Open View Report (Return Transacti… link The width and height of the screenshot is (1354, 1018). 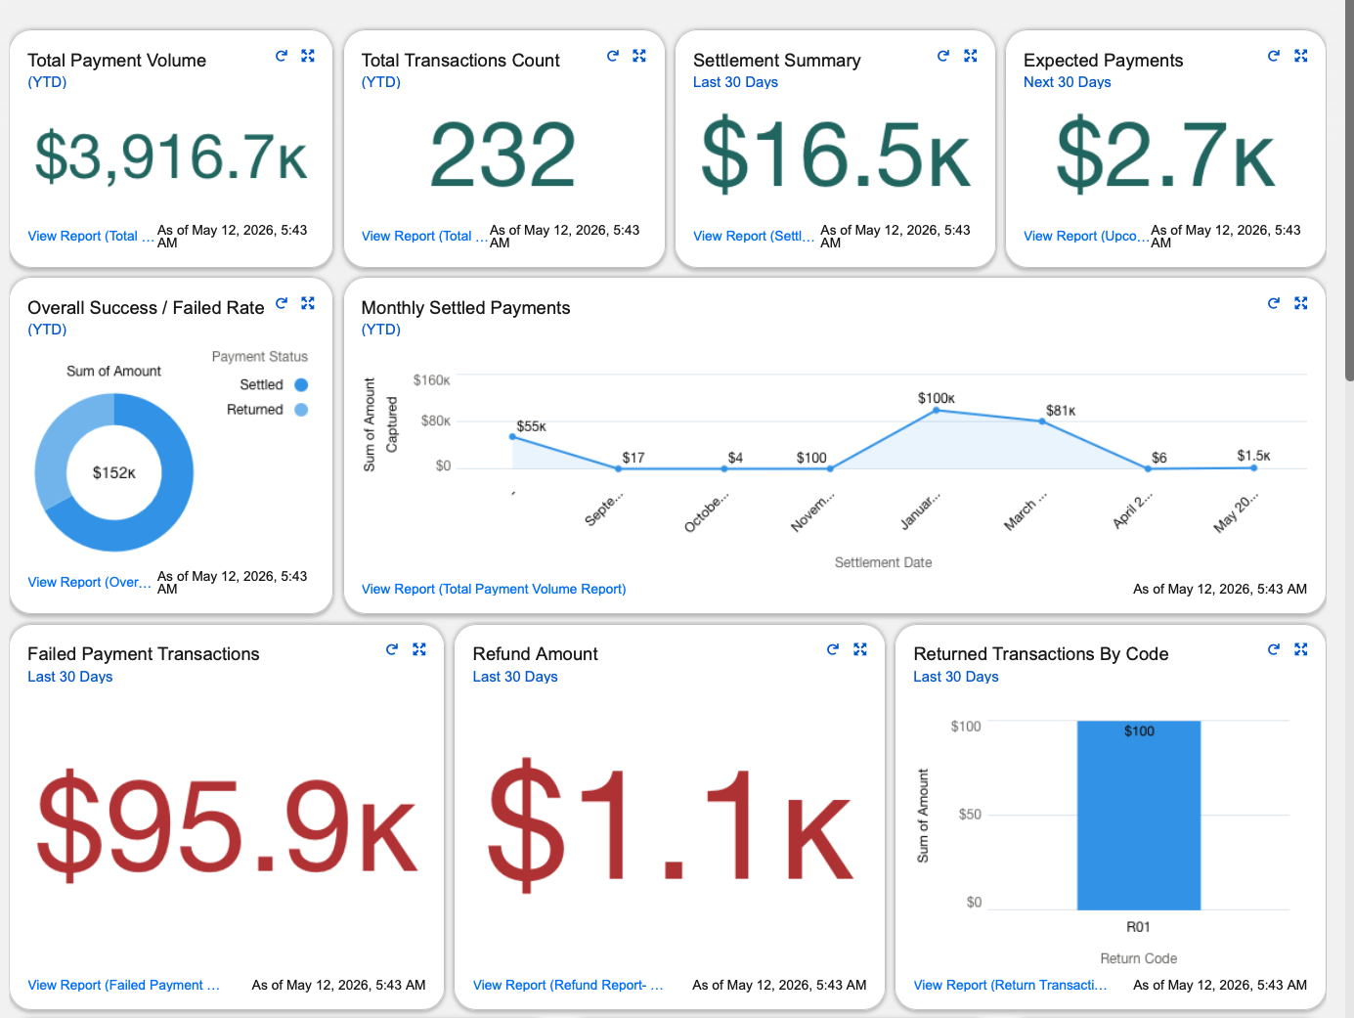coord(1011,985)
